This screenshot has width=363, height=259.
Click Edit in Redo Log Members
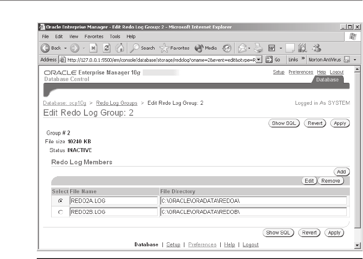(309, 181)
